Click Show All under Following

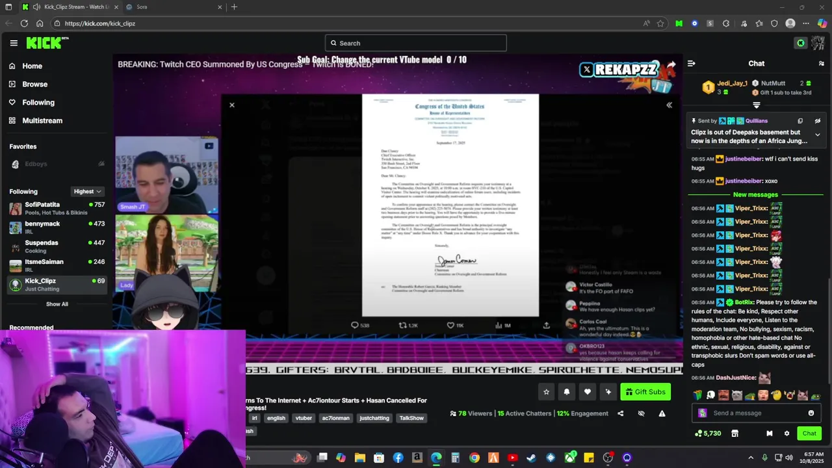pyautogui.click(x=57, y=304)
